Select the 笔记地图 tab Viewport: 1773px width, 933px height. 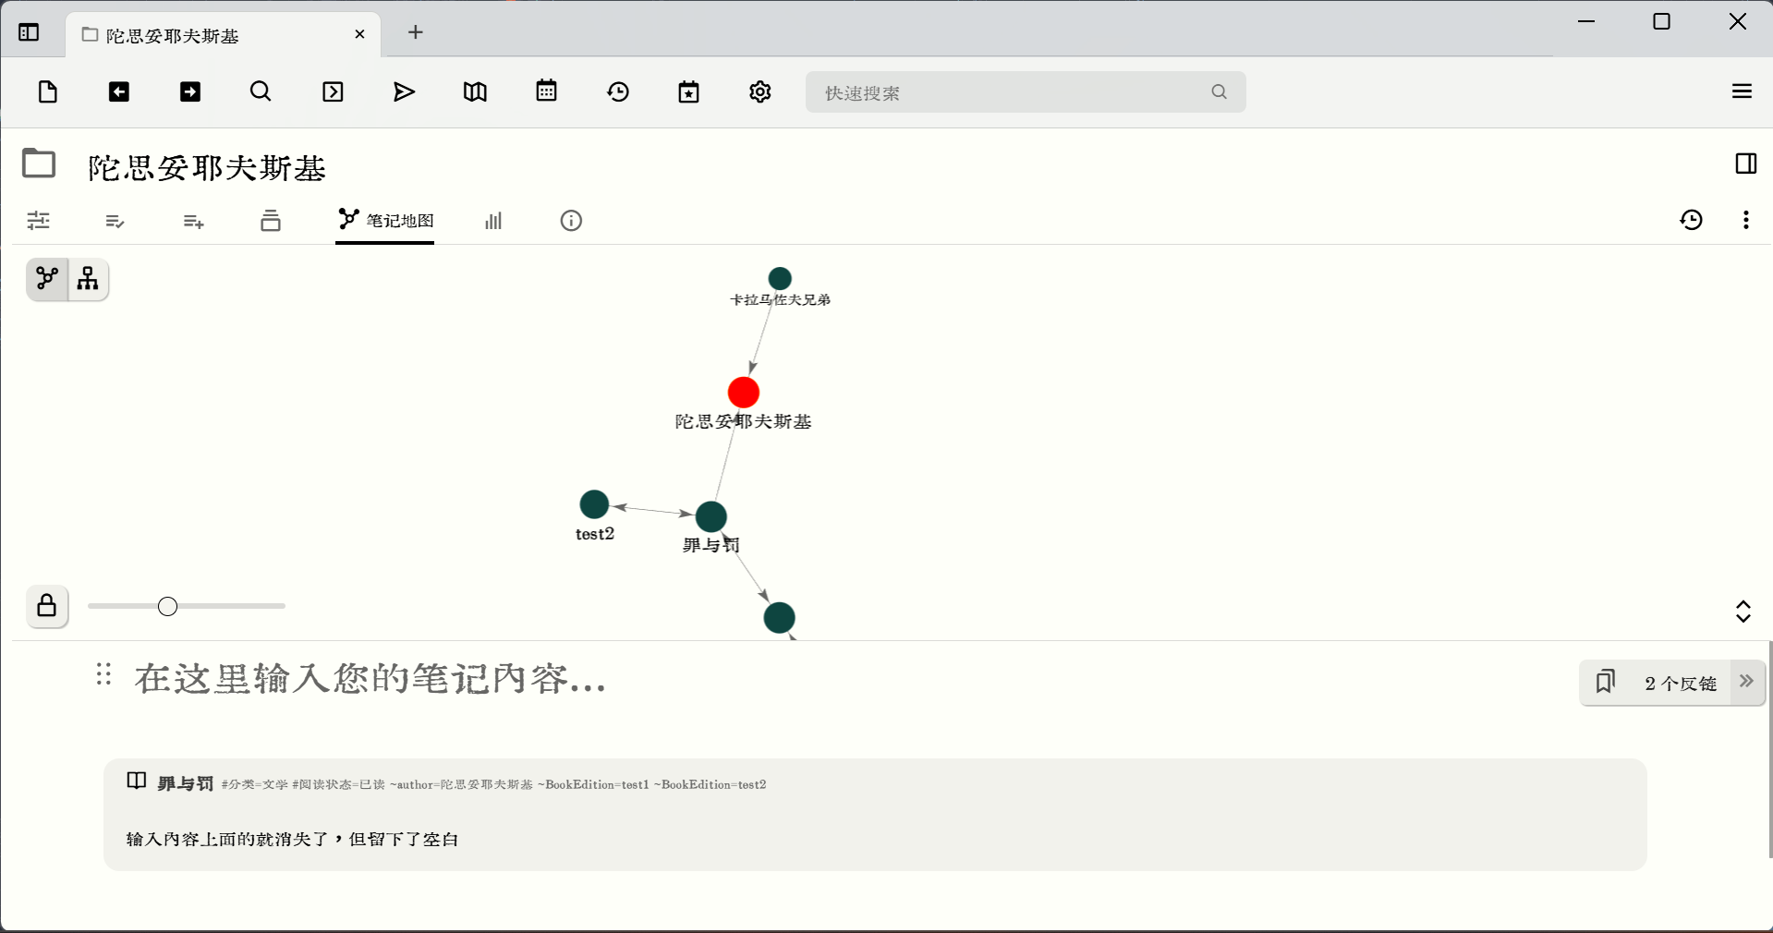pos(385,221)
